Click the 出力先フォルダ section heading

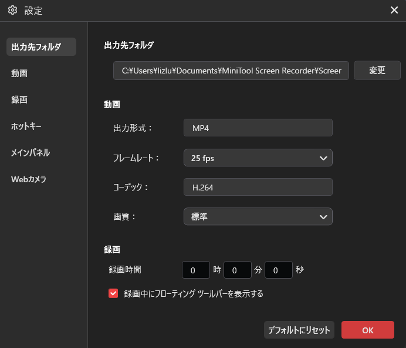tap(128, 45)
